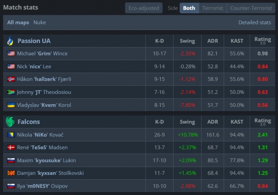Click the Norwegian flag beside hallzerk
The image size is (278, 195).
point(11,79)
